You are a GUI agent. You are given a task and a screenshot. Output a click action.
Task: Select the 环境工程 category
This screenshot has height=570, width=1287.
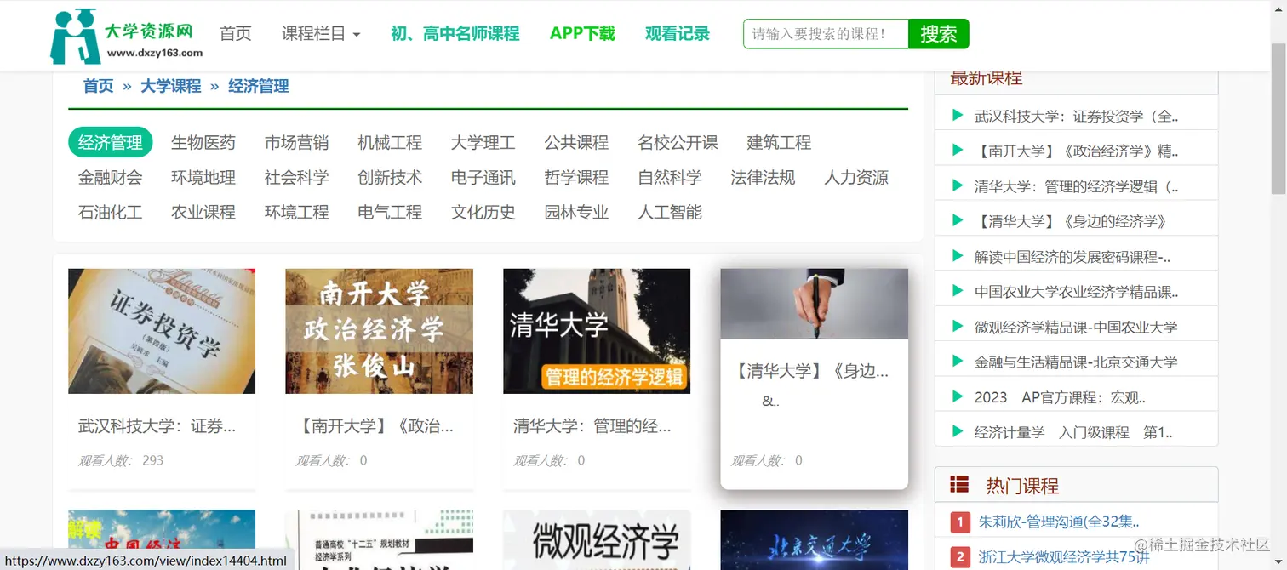[296, 212]
